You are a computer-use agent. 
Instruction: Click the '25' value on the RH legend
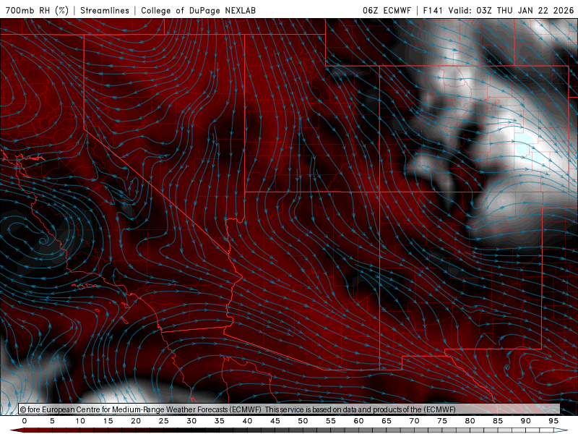(164, 421)
